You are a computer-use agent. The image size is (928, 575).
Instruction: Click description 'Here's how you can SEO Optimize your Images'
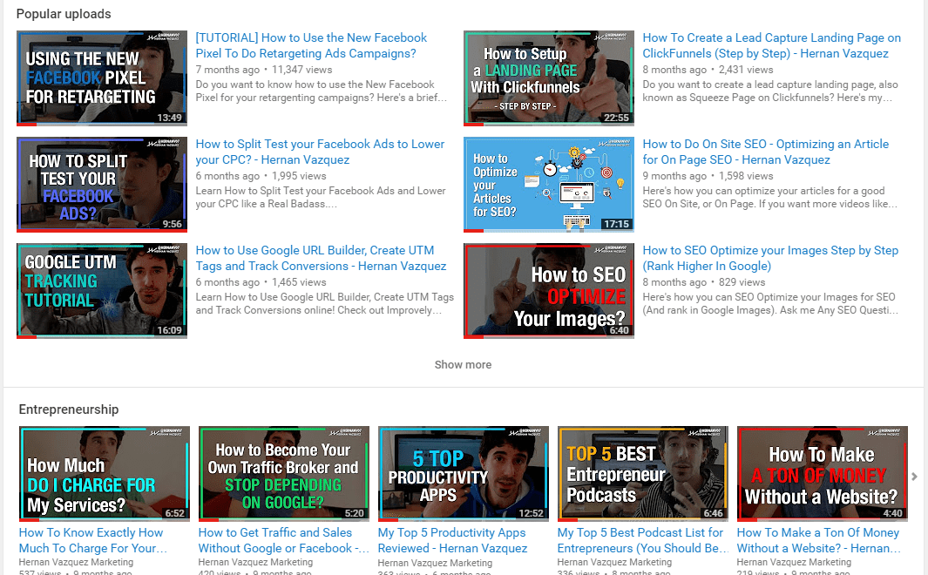[x=770, y=304]
